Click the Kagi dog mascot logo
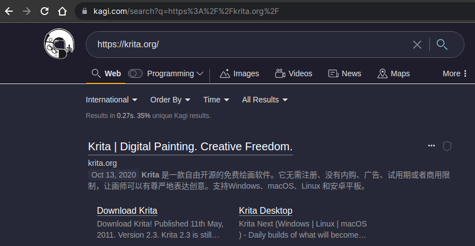 (59, 45)
